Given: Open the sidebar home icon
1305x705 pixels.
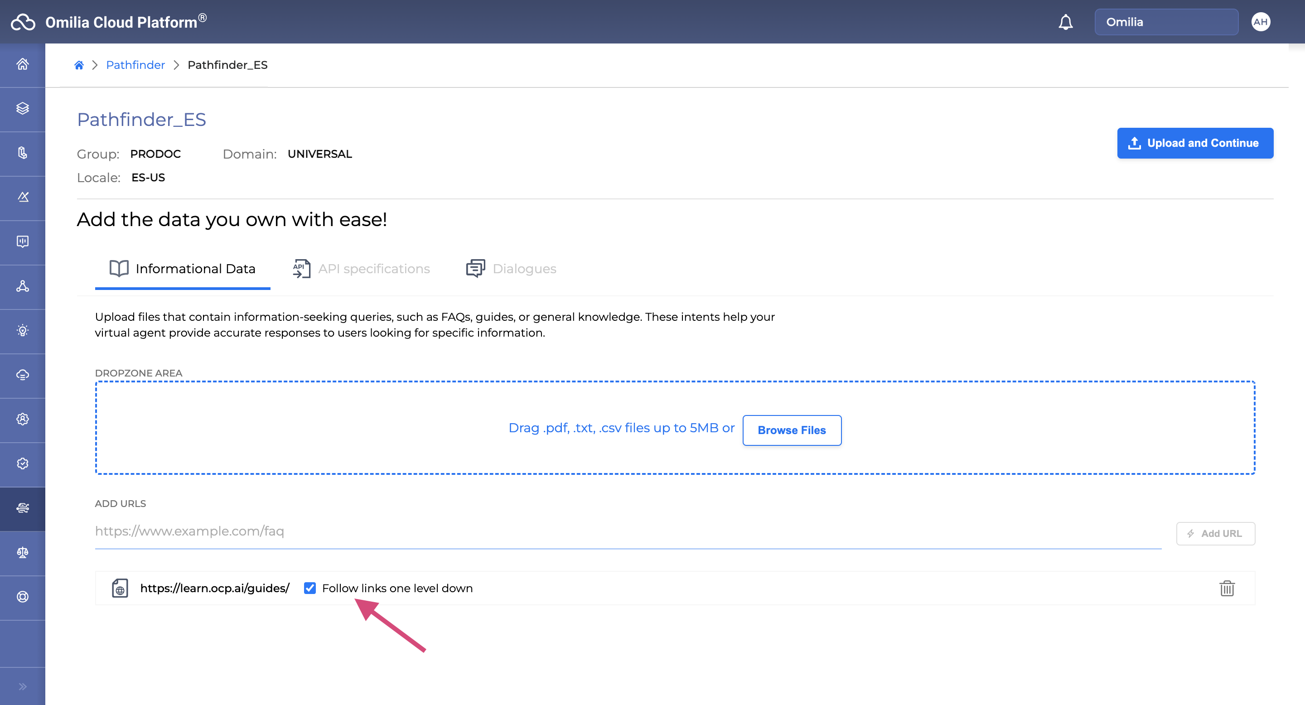Looking at the screenshot, I should pyautogui.click(x=22, y=64).
